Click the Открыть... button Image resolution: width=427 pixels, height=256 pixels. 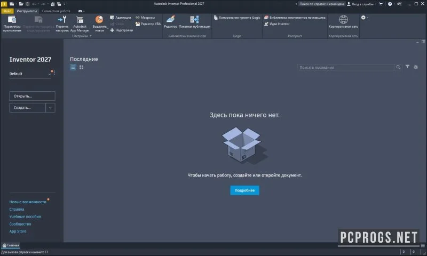point(32,96)
